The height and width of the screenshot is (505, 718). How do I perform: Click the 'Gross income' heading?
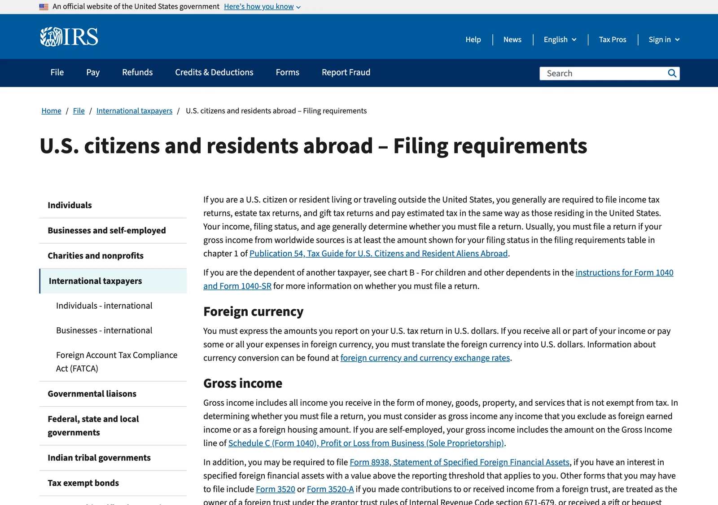pos(243,383)
